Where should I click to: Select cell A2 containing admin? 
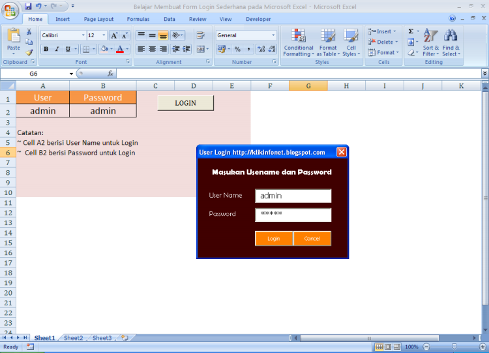[43, 111]
